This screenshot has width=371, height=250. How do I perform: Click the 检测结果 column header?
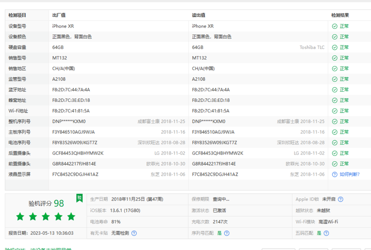coord(340,15)
